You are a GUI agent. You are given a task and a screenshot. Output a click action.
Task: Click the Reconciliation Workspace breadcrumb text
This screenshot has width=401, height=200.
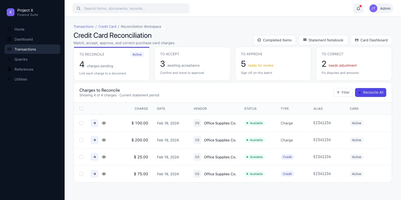(x=141, y=27)
